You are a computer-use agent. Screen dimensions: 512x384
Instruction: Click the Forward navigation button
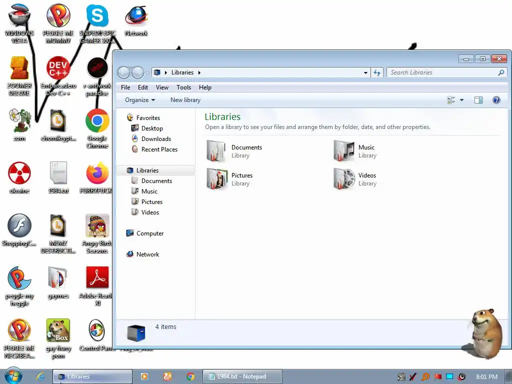(x=137, y=72)
